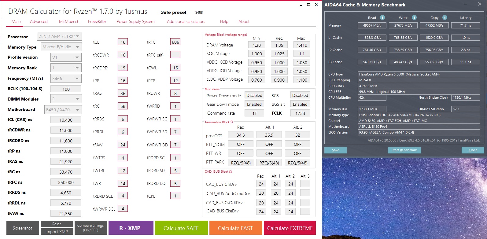Open the DIMM Modules dropdown

point(66,99)
